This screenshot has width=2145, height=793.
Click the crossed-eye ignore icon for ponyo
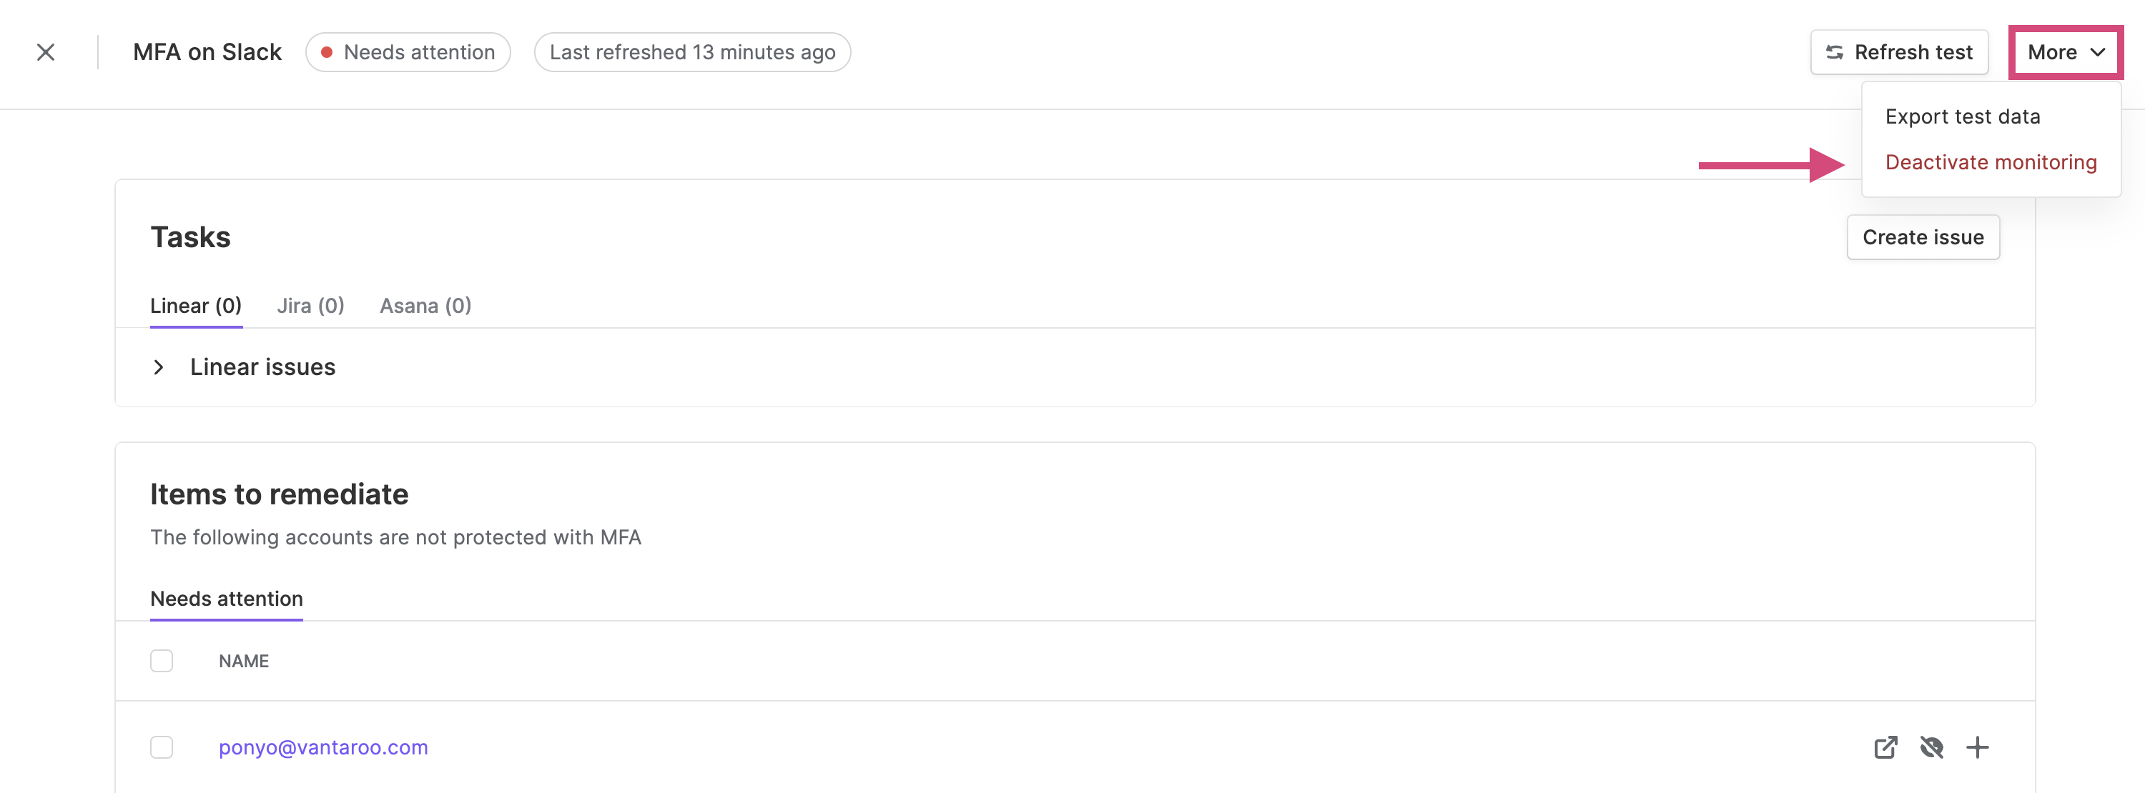[1931, 747]
